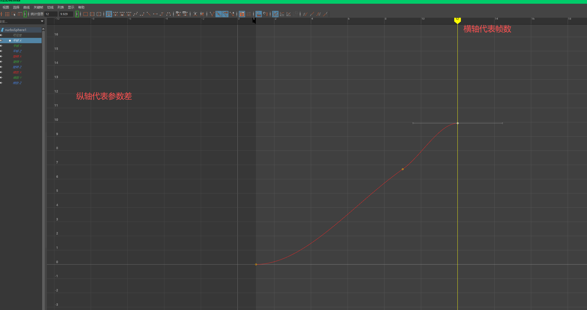Select the Auto tangents tool
The width and height of the screenshot is (587, 310).
click(109, 14)
